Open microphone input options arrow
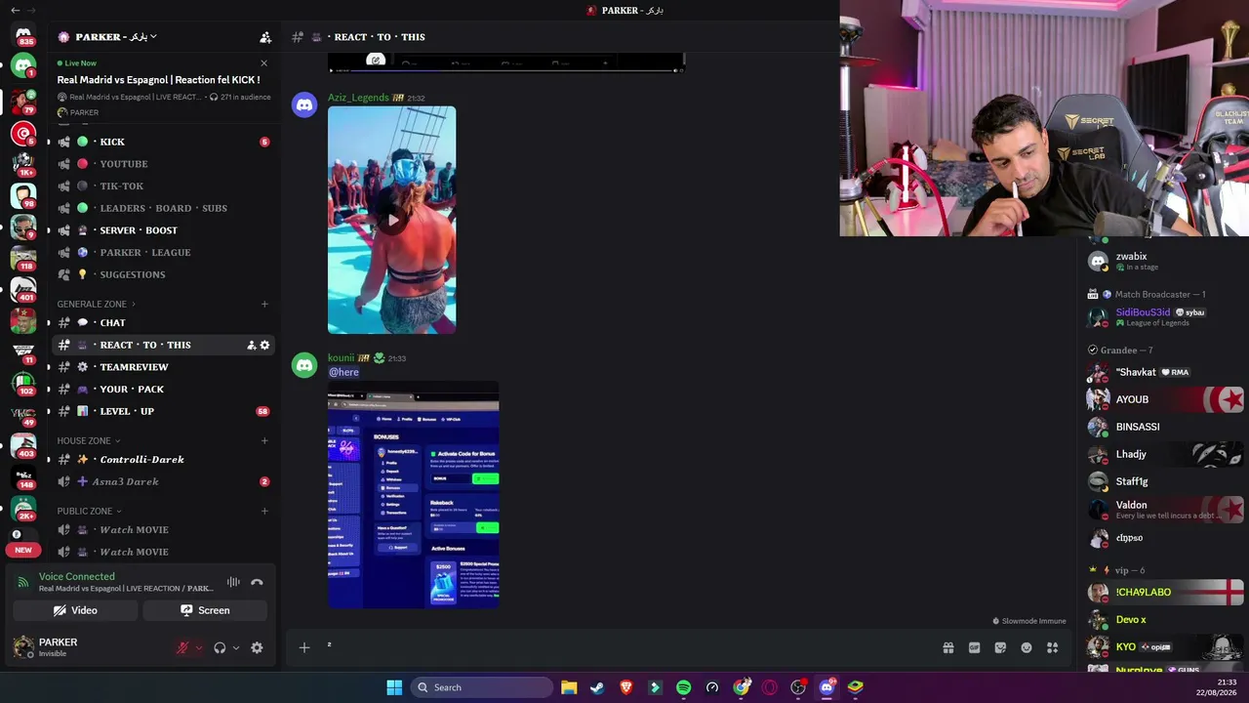This screenshot has height=703, width=1249. point(199,647)
